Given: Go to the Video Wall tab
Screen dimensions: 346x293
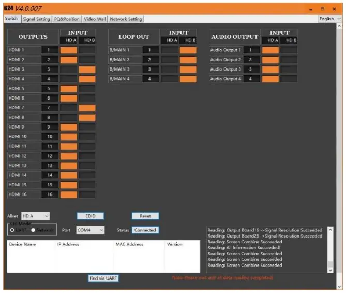Looking at the screenshot, I should pyautogui.click(x=95, y=19).
